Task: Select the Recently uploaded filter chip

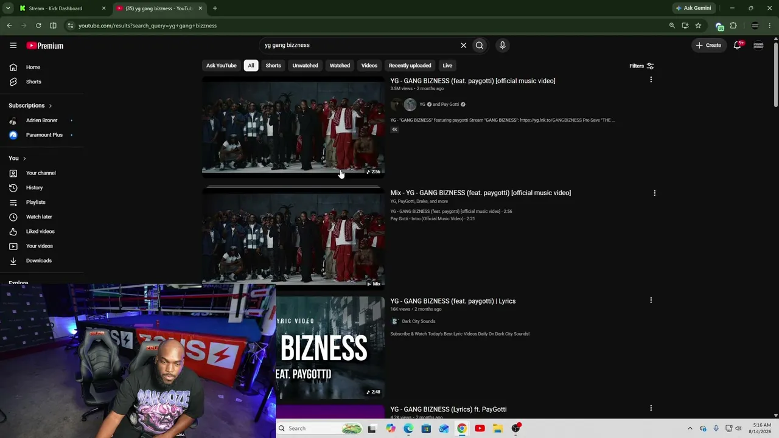Action: pyautogui.click(x=410, y=66)
